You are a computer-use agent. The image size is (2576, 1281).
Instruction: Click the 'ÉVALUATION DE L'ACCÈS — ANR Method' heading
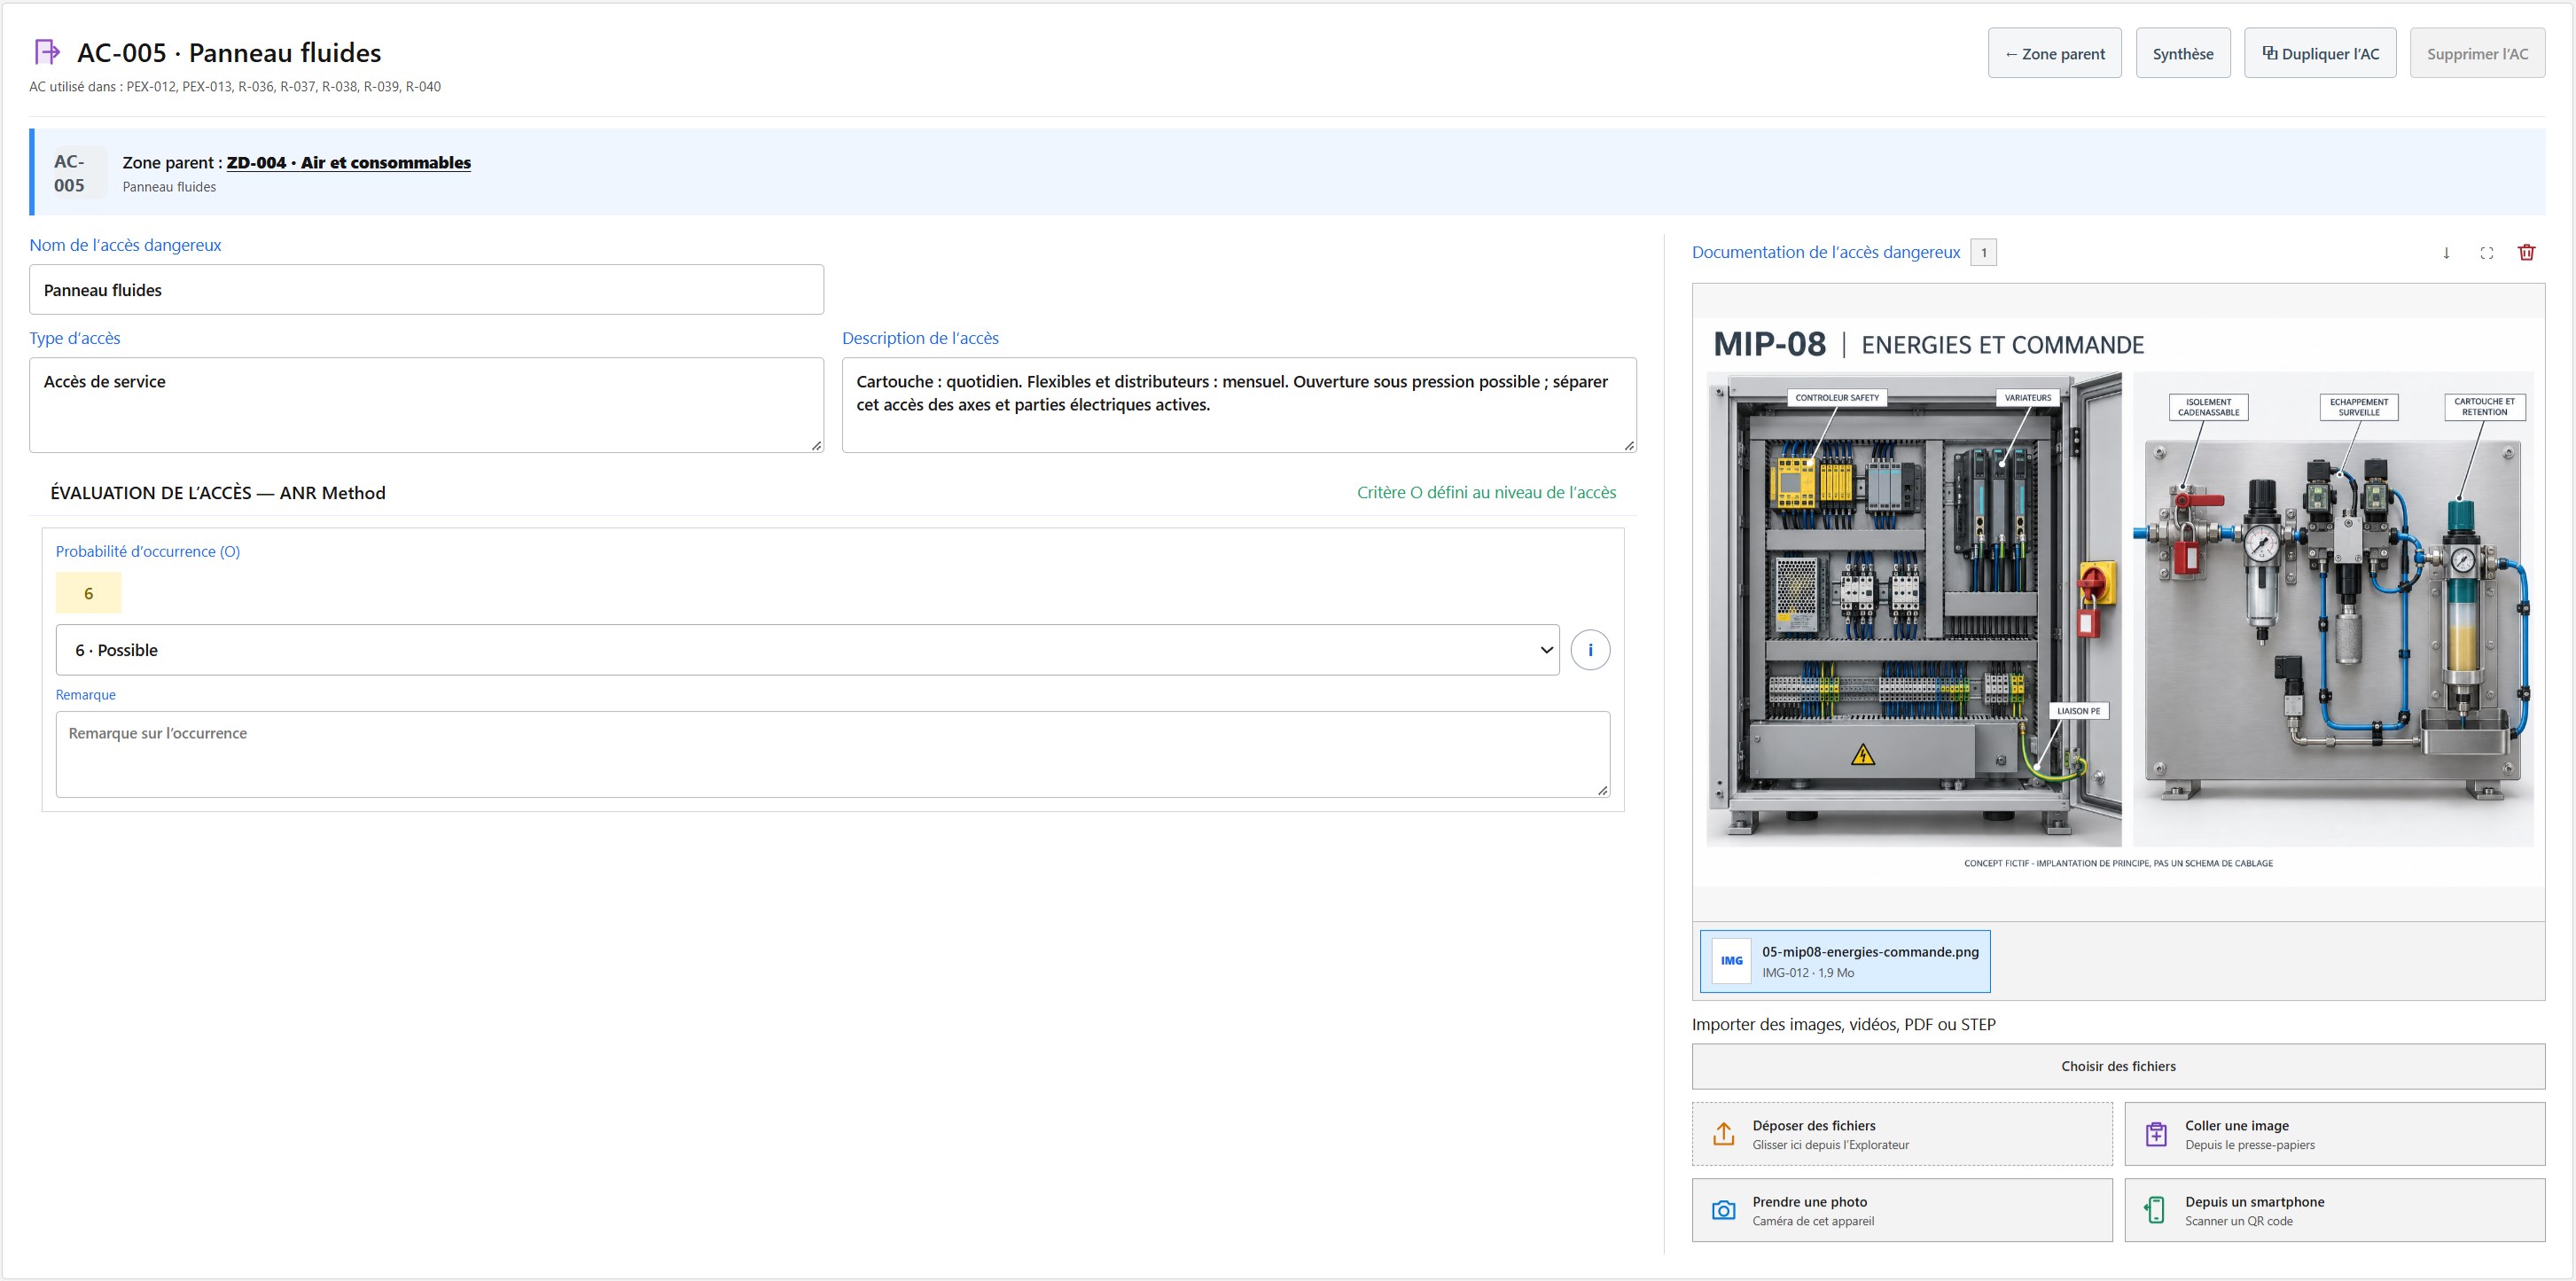coord(218,493)
